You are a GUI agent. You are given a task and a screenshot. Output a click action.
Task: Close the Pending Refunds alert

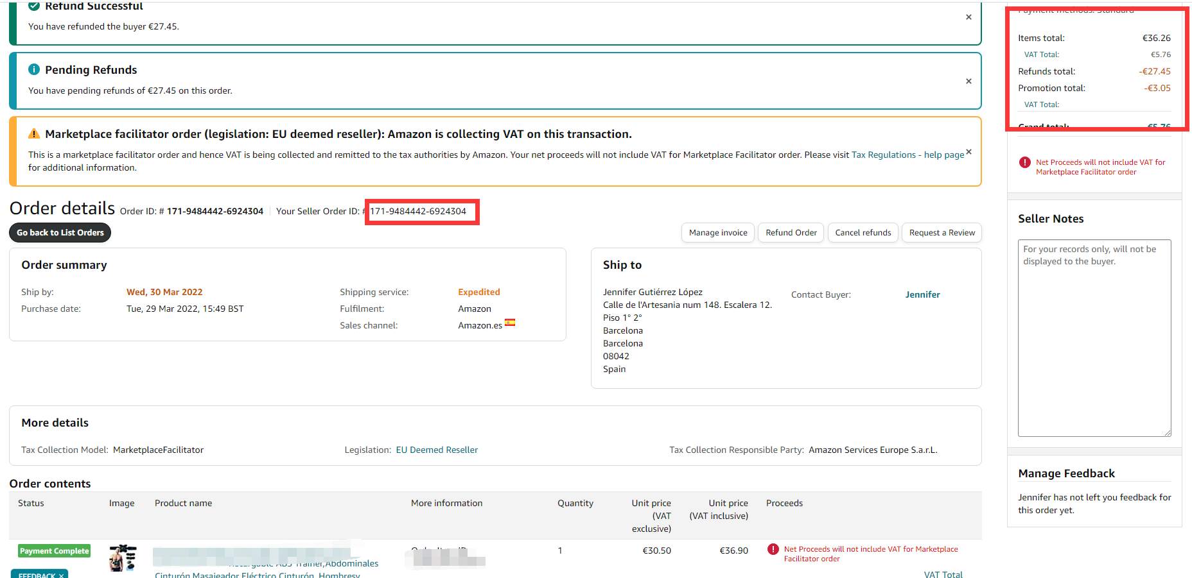tap(968, 81)
